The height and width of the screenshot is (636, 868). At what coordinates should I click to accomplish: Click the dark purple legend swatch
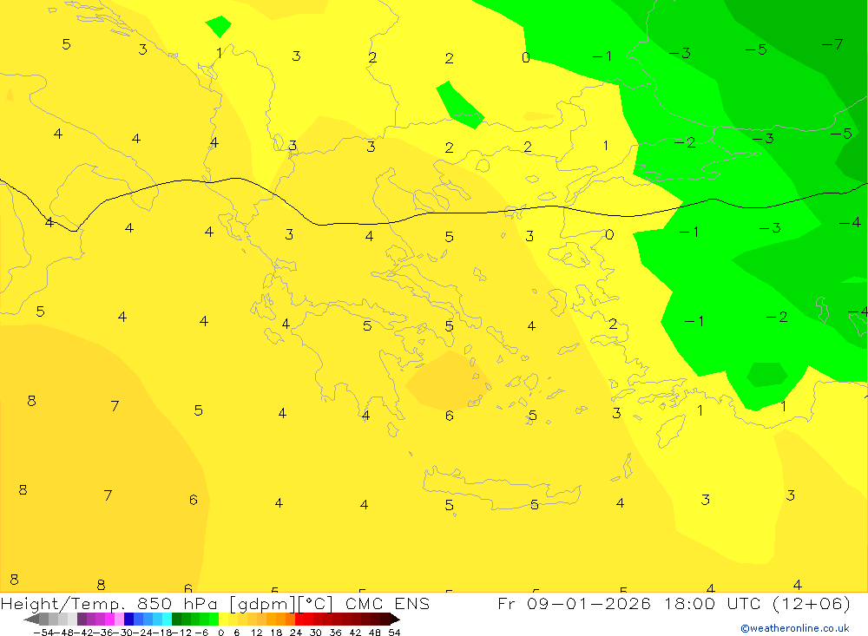(x=82, y=619)
